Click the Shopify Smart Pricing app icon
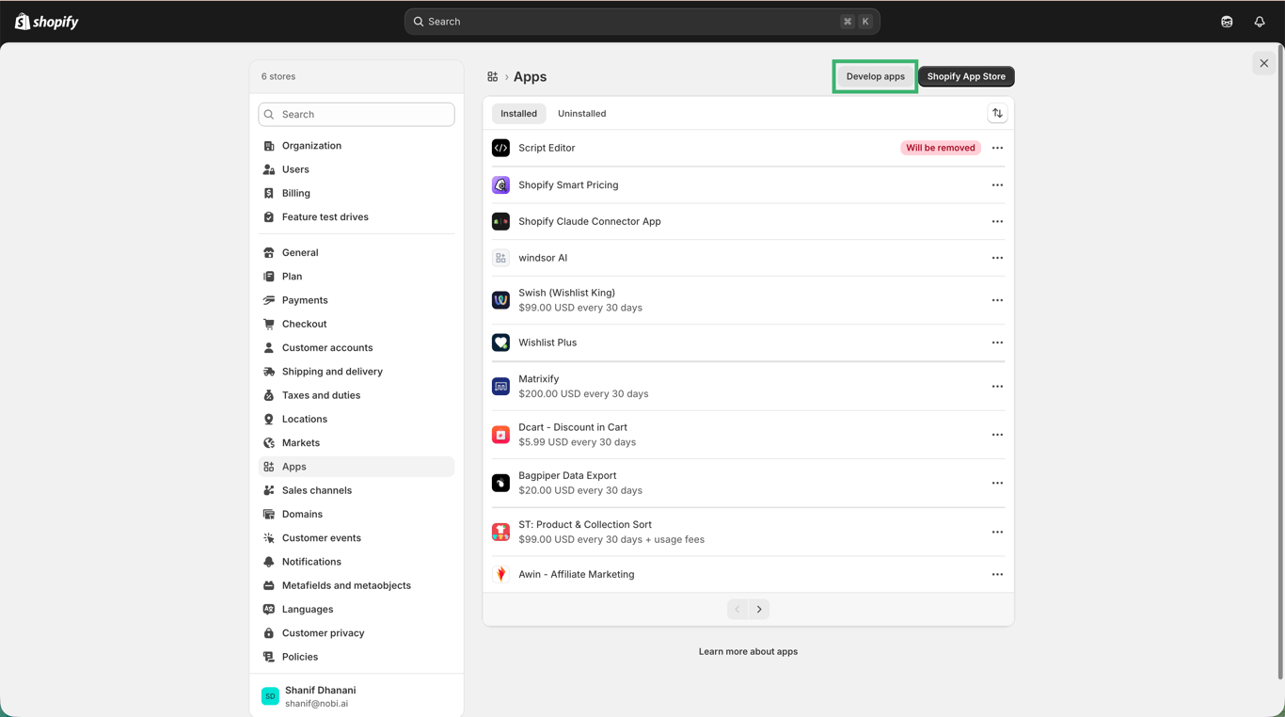1285x717 pixels. 500,185
